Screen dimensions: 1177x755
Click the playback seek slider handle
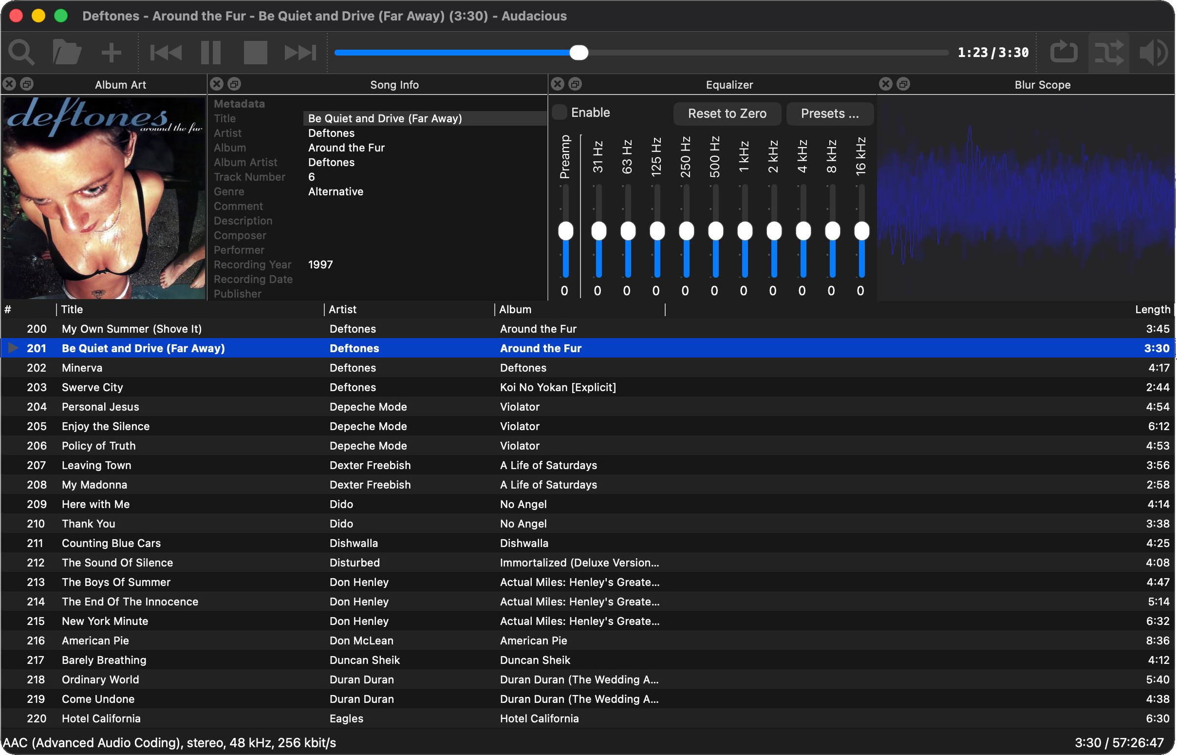579,53
